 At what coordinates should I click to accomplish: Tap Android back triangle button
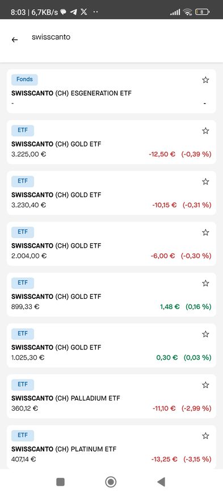(161, 482)
